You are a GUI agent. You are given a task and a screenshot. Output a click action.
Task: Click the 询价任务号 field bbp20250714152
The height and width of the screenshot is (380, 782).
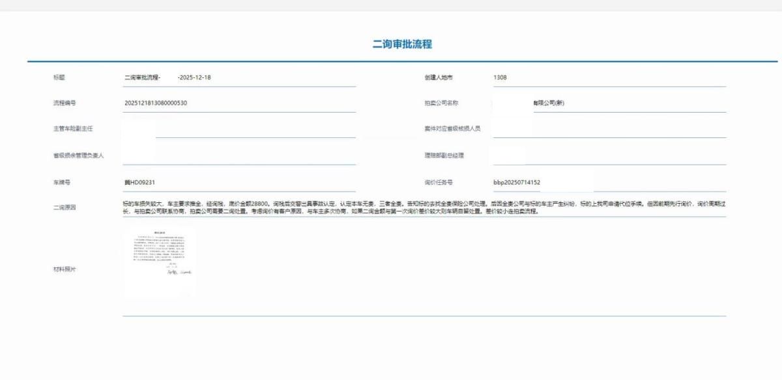(609, 183)
